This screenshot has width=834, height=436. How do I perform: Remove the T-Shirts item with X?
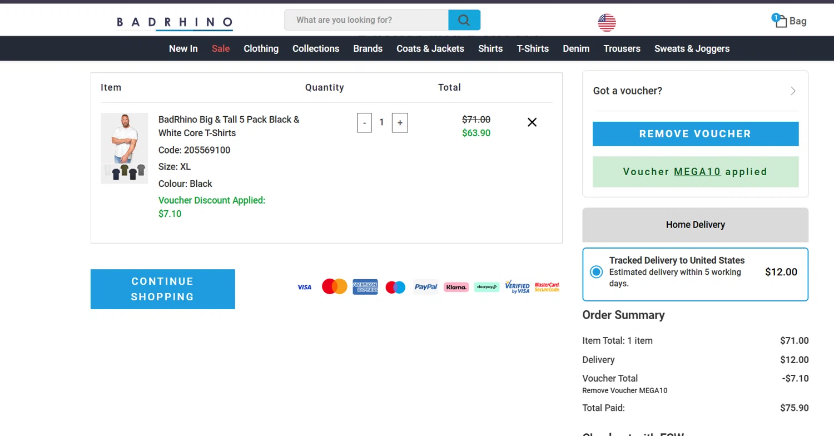point(532,122)
